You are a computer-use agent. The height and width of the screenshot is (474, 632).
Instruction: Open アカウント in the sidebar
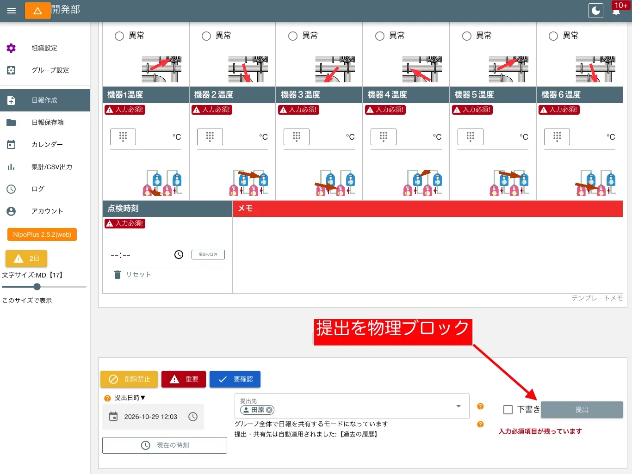click(45, 211)
